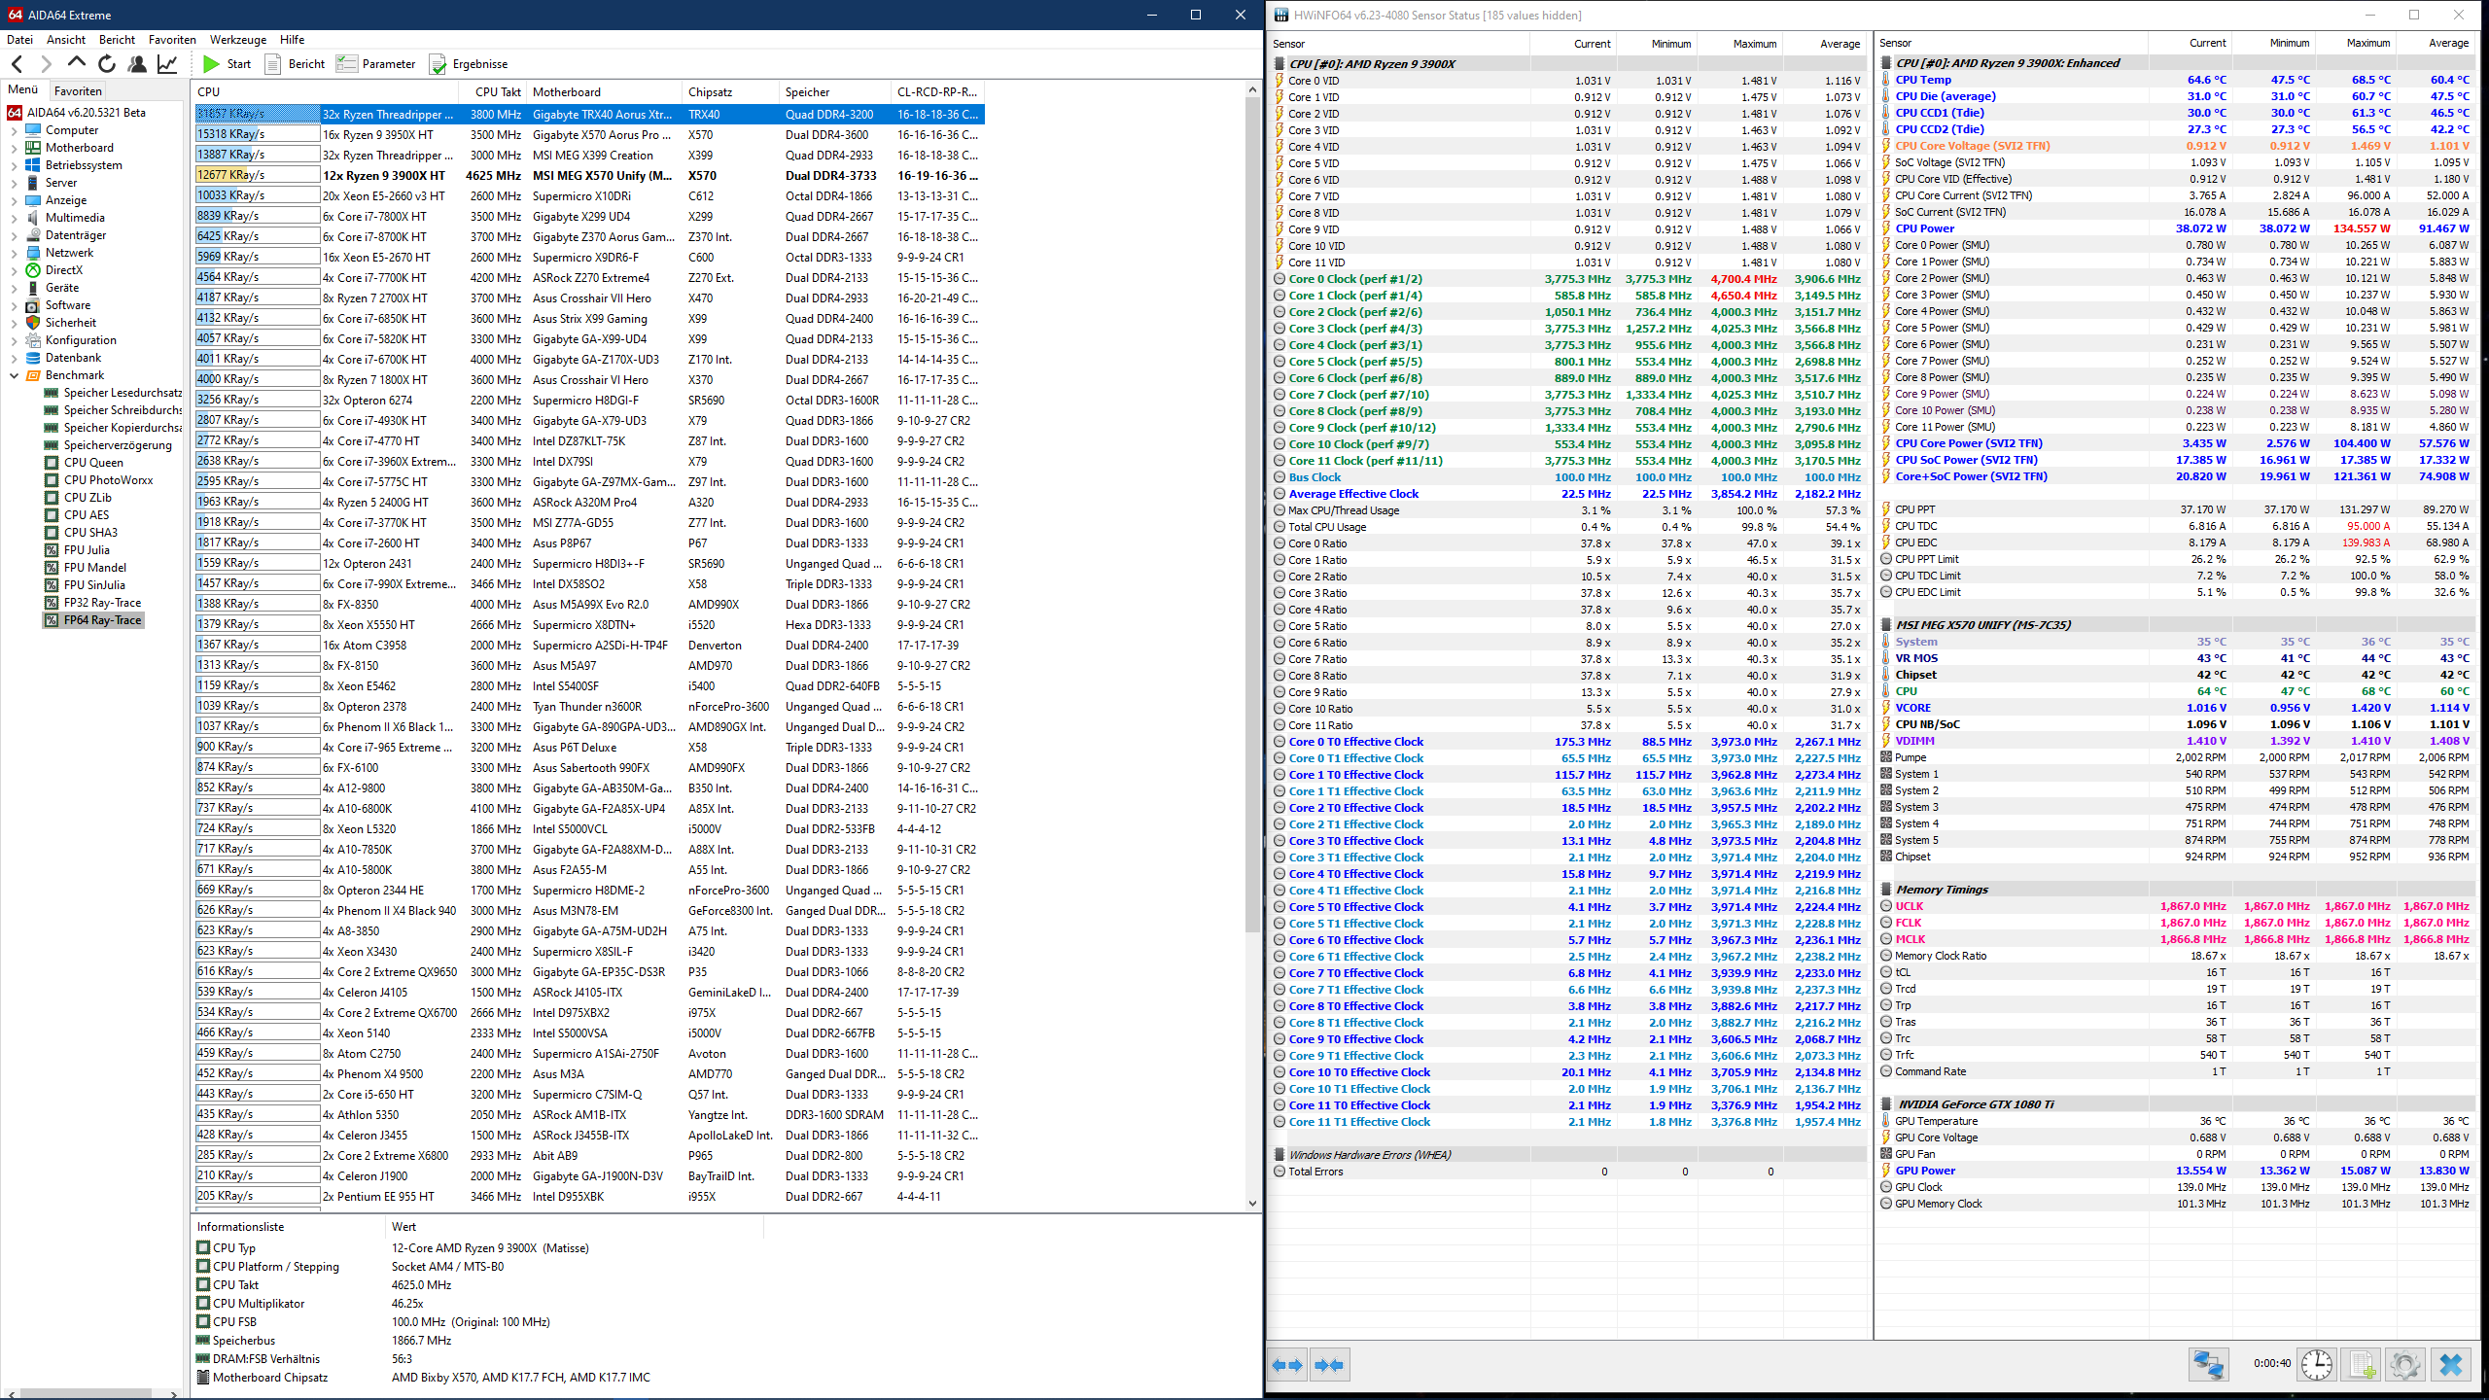Click the Ergebnisse toolbar button
The height and width of the screenshot is (1400, 2489).
469,64
